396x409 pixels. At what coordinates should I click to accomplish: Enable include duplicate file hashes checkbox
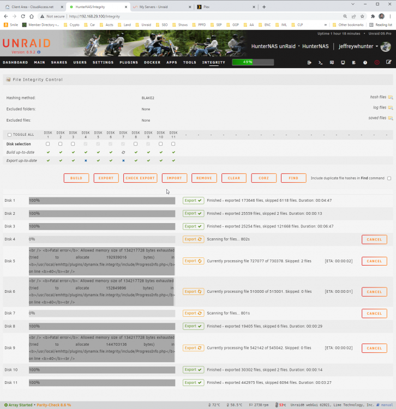[389, 178]
